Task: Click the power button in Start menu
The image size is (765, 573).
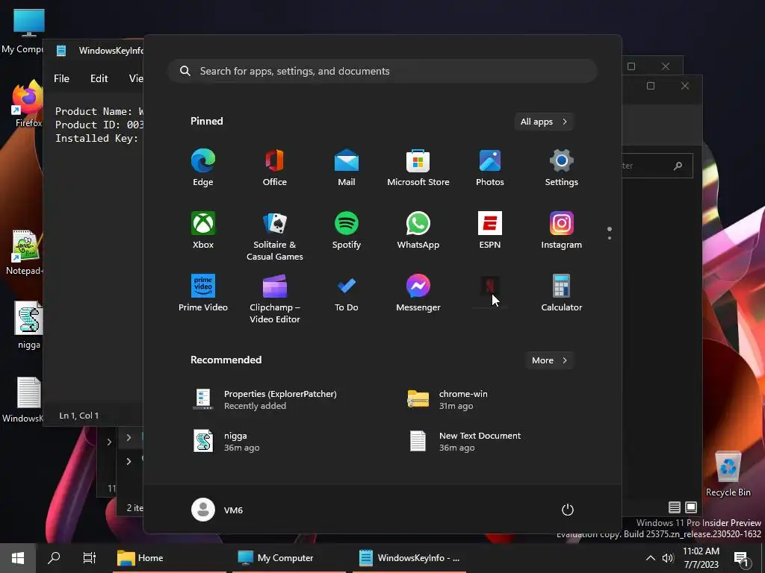Action: [568, 510]
